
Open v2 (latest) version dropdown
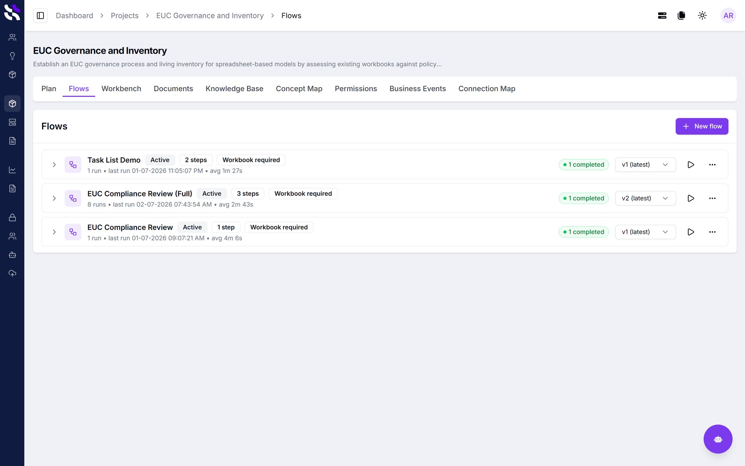pyautogui.click(x=645, y=198)
